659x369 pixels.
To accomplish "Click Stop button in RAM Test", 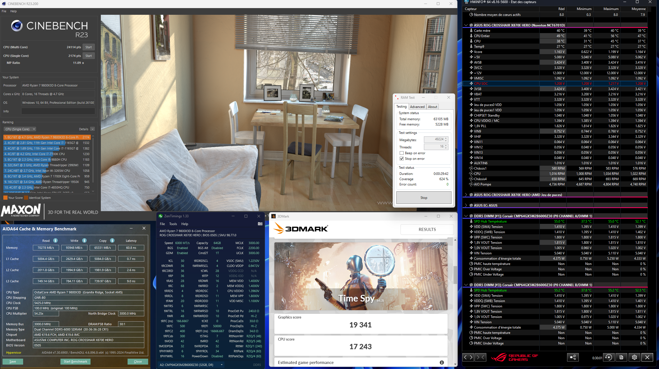I will pyautogui.click(x=424, y=197).
